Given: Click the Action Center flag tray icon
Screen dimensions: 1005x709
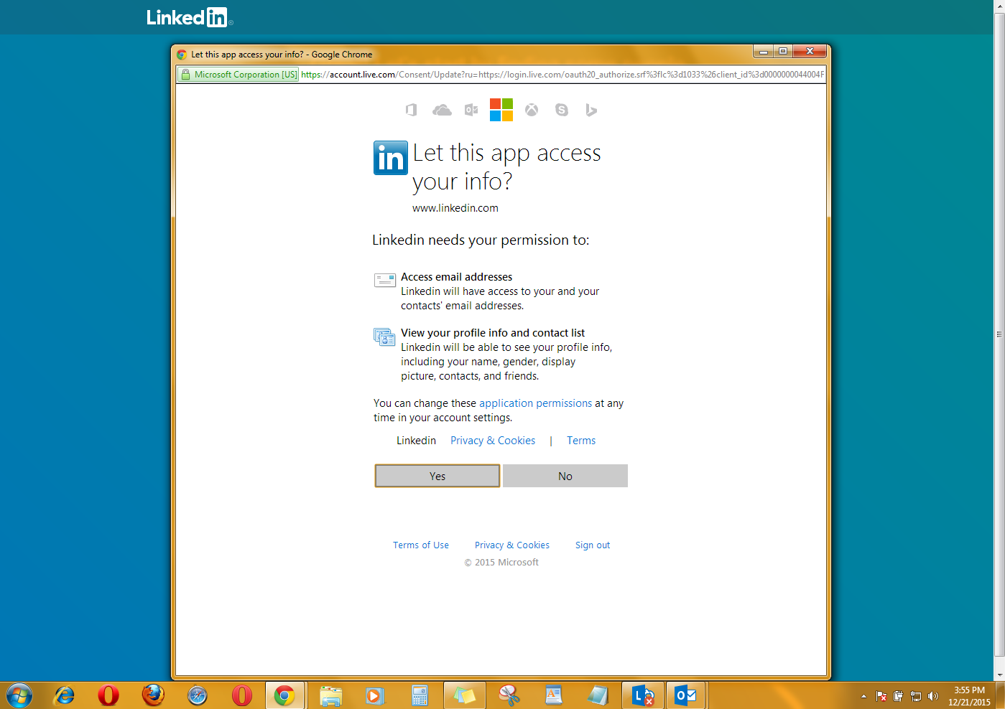Looking at the screenshot, I should 881,696.
